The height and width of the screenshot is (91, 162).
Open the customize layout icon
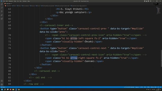click(151, 1)
